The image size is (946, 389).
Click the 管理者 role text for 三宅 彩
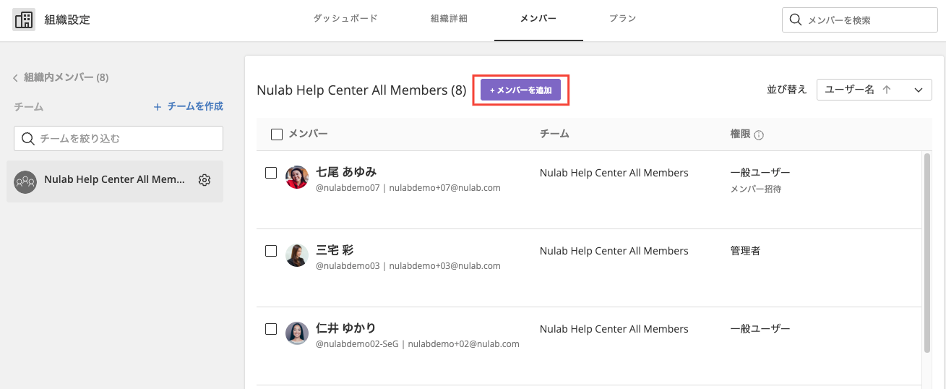coord(745,251)
